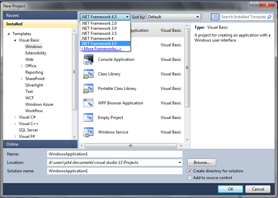Collapse the Visual Basic tree node
This screenshot has width=278, height=198.
[x=15, y=40]
